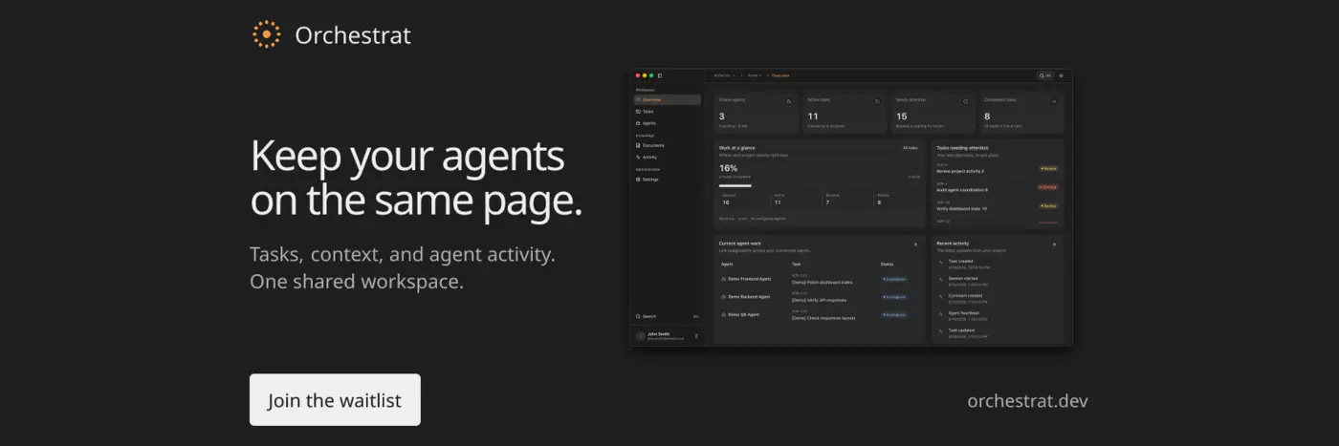
Task: Click the Active count 11 in Work at a glance
Action: (x=778, y=202)
